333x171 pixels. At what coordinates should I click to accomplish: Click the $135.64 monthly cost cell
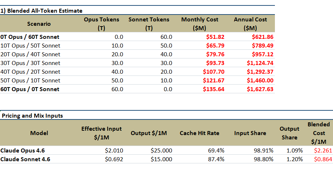(x=214, y=89)
